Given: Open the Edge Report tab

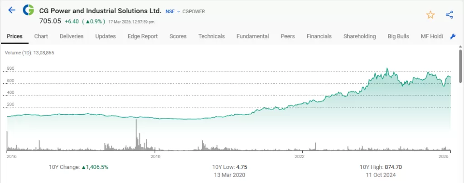Looking at the screenshot, I should 143,36.
